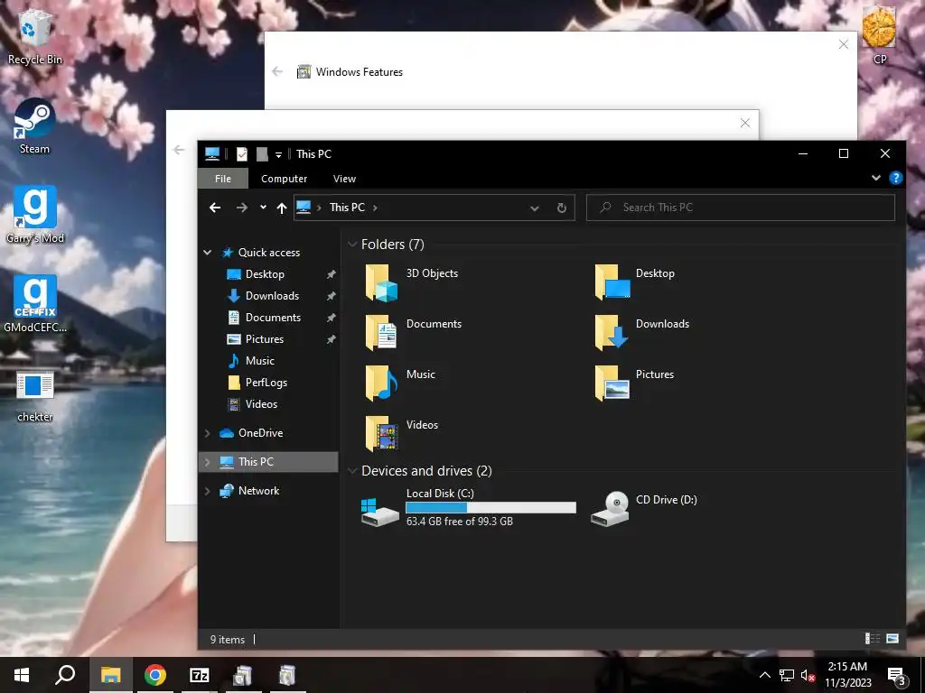Collapse the Devices and drives group

point(352,471)
